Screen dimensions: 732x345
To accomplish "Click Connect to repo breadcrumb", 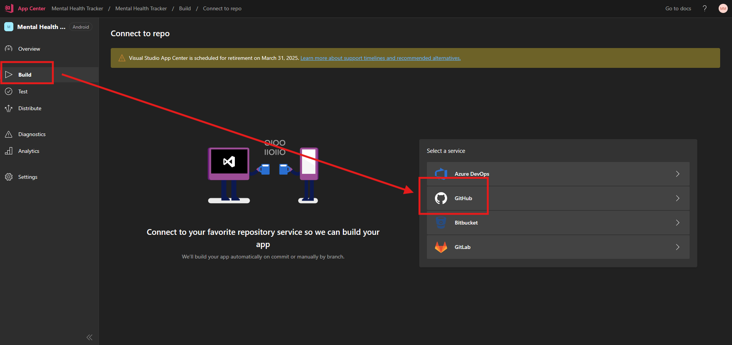I will (222, 8).
